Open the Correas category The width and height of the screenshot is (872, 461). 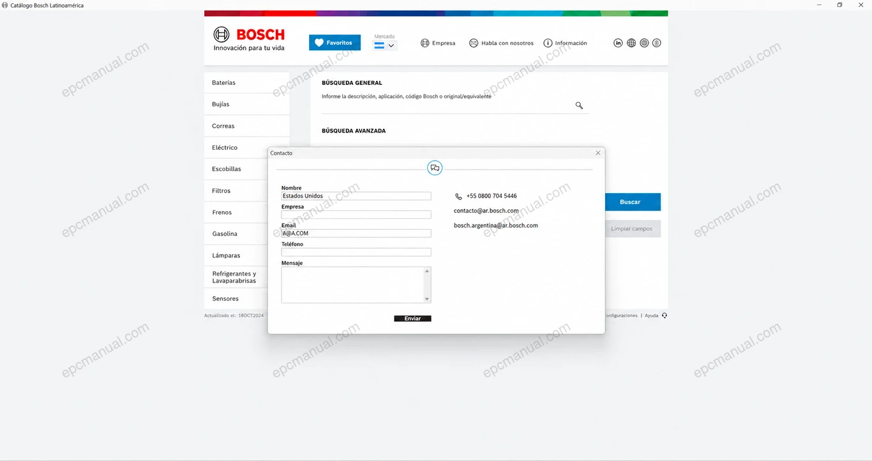(x=246, y=126)
